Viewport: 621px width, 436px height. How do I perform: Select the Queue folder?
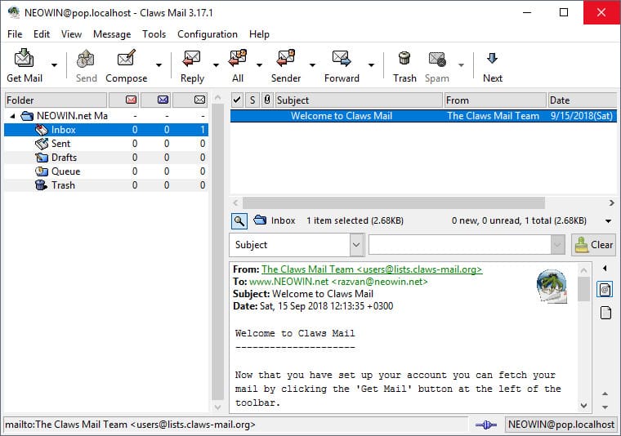(105, 171)
